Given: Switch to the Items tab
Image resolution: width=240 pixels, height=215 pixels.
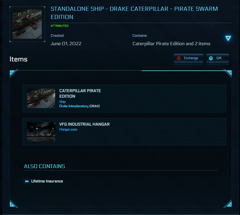Looking at the screenshot, I should pos(18,59).
